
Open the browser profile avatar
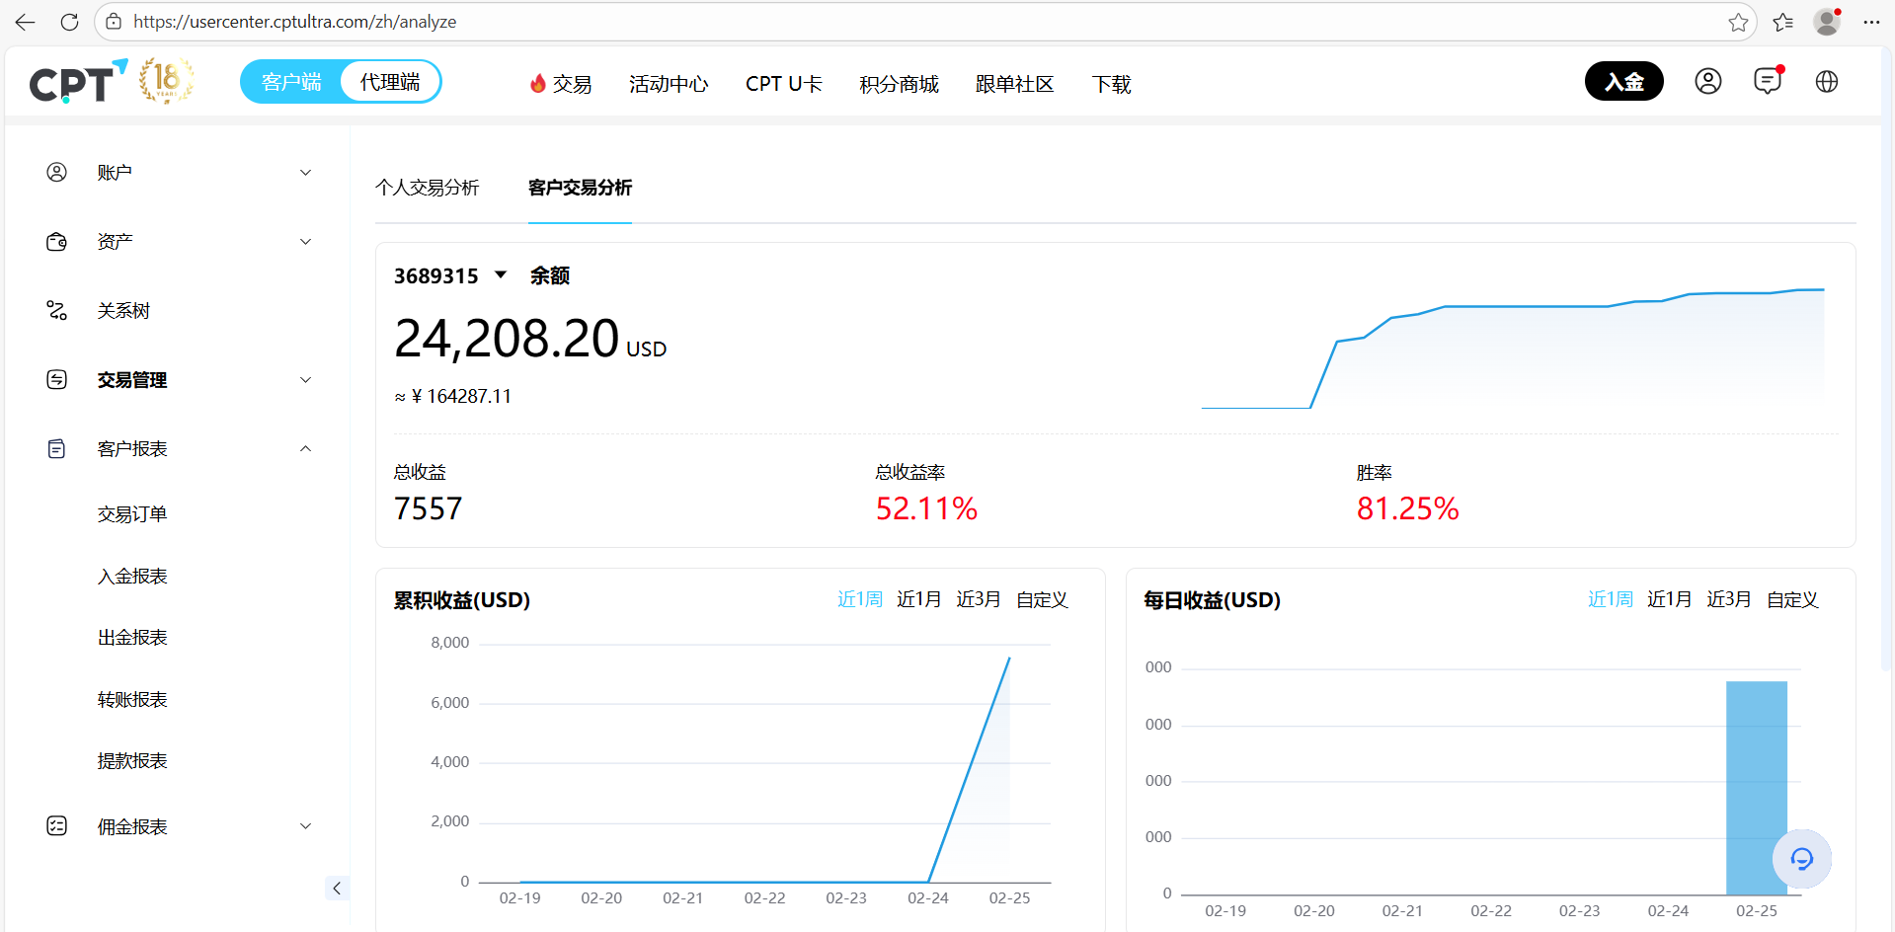[1827, 22]
